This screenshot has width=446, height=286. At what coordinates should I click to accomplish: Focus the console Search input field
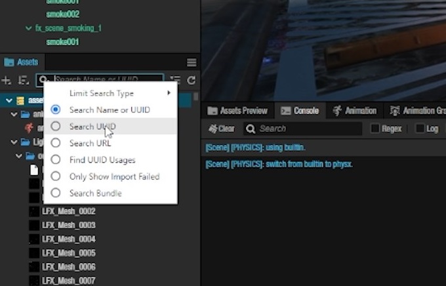coord(302,129)
